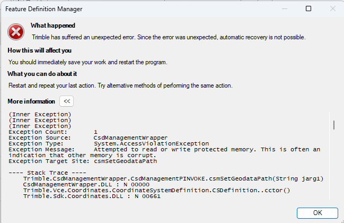Click the 'More information' label
Viewport: 344px width, 223px height.
pos(31,101)
